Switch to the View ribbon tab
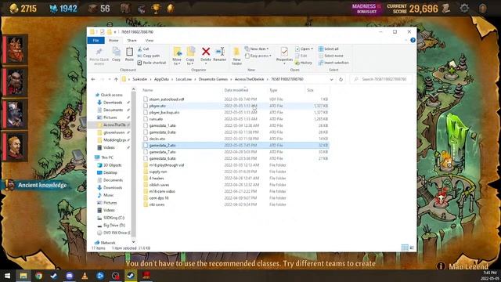 pos(150,40)
